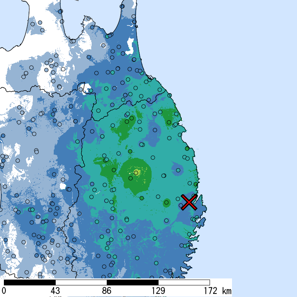Viewport: 297px width, 297px height.
Task: Click the white scale bar segment between 43 and 86
Action: 81,282
